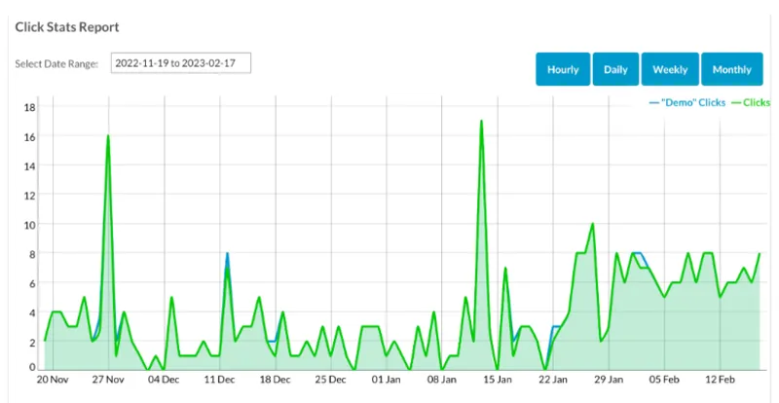779x403 pixels.
Task: Click the 18 value on the y-axis
Action: (x=29, y=107)
